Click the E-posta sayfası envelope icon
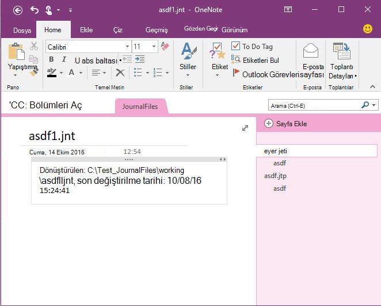381x306 pixels. pos(311,51)
